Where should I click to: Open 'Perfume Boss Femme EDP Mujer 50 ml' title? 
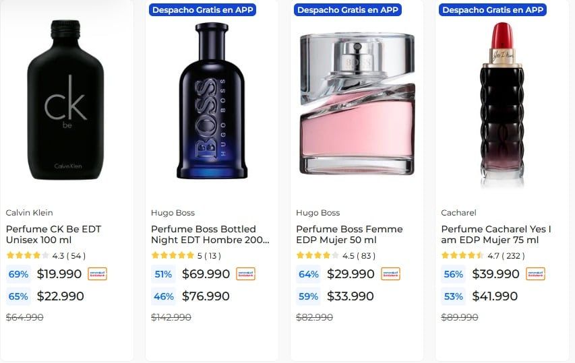click(349, 234)
